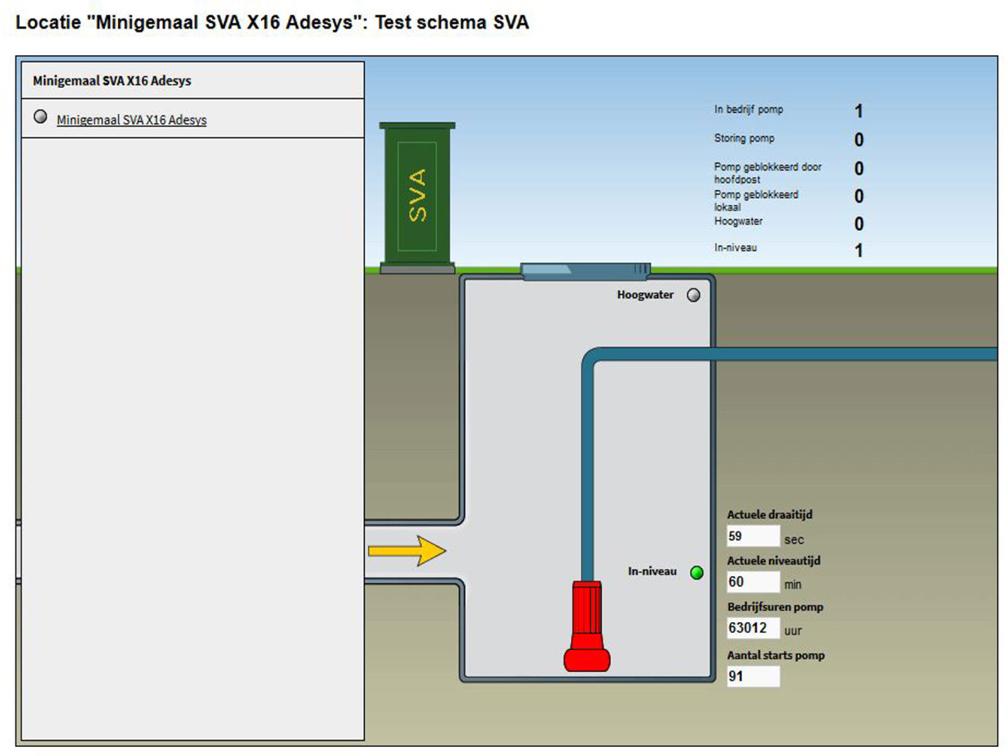Click the 'Pomp geblokkeerd lokaal' label
1008x756 pixels.
pos(756,201)
